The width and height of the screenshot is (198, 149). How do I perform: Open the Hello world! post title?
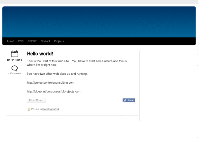pos(40,54)
